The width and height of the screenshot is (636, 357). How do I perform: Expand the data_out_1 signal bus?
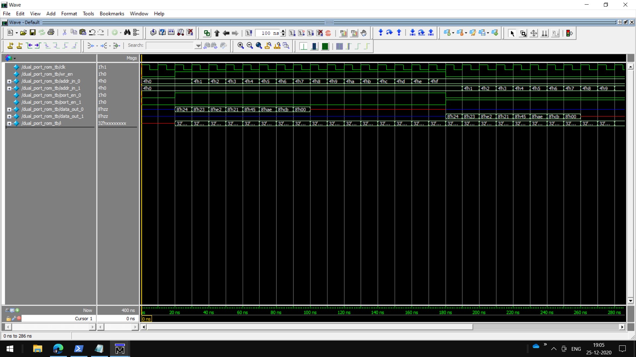point(9,116)
